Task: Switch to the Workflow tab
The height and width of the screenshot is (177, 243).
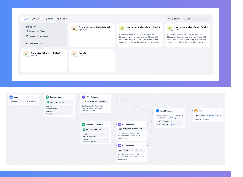Action: (62, 19)
